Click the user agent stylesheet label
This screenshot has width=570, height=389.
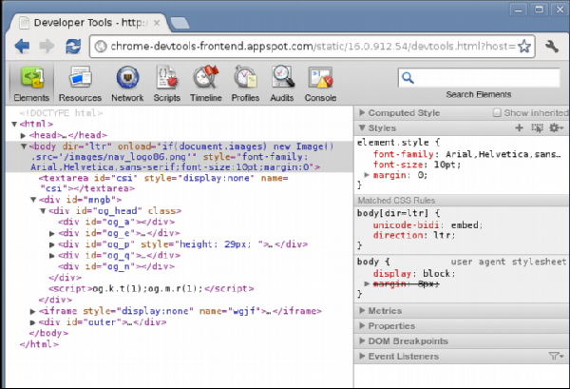tap(508, 262)
